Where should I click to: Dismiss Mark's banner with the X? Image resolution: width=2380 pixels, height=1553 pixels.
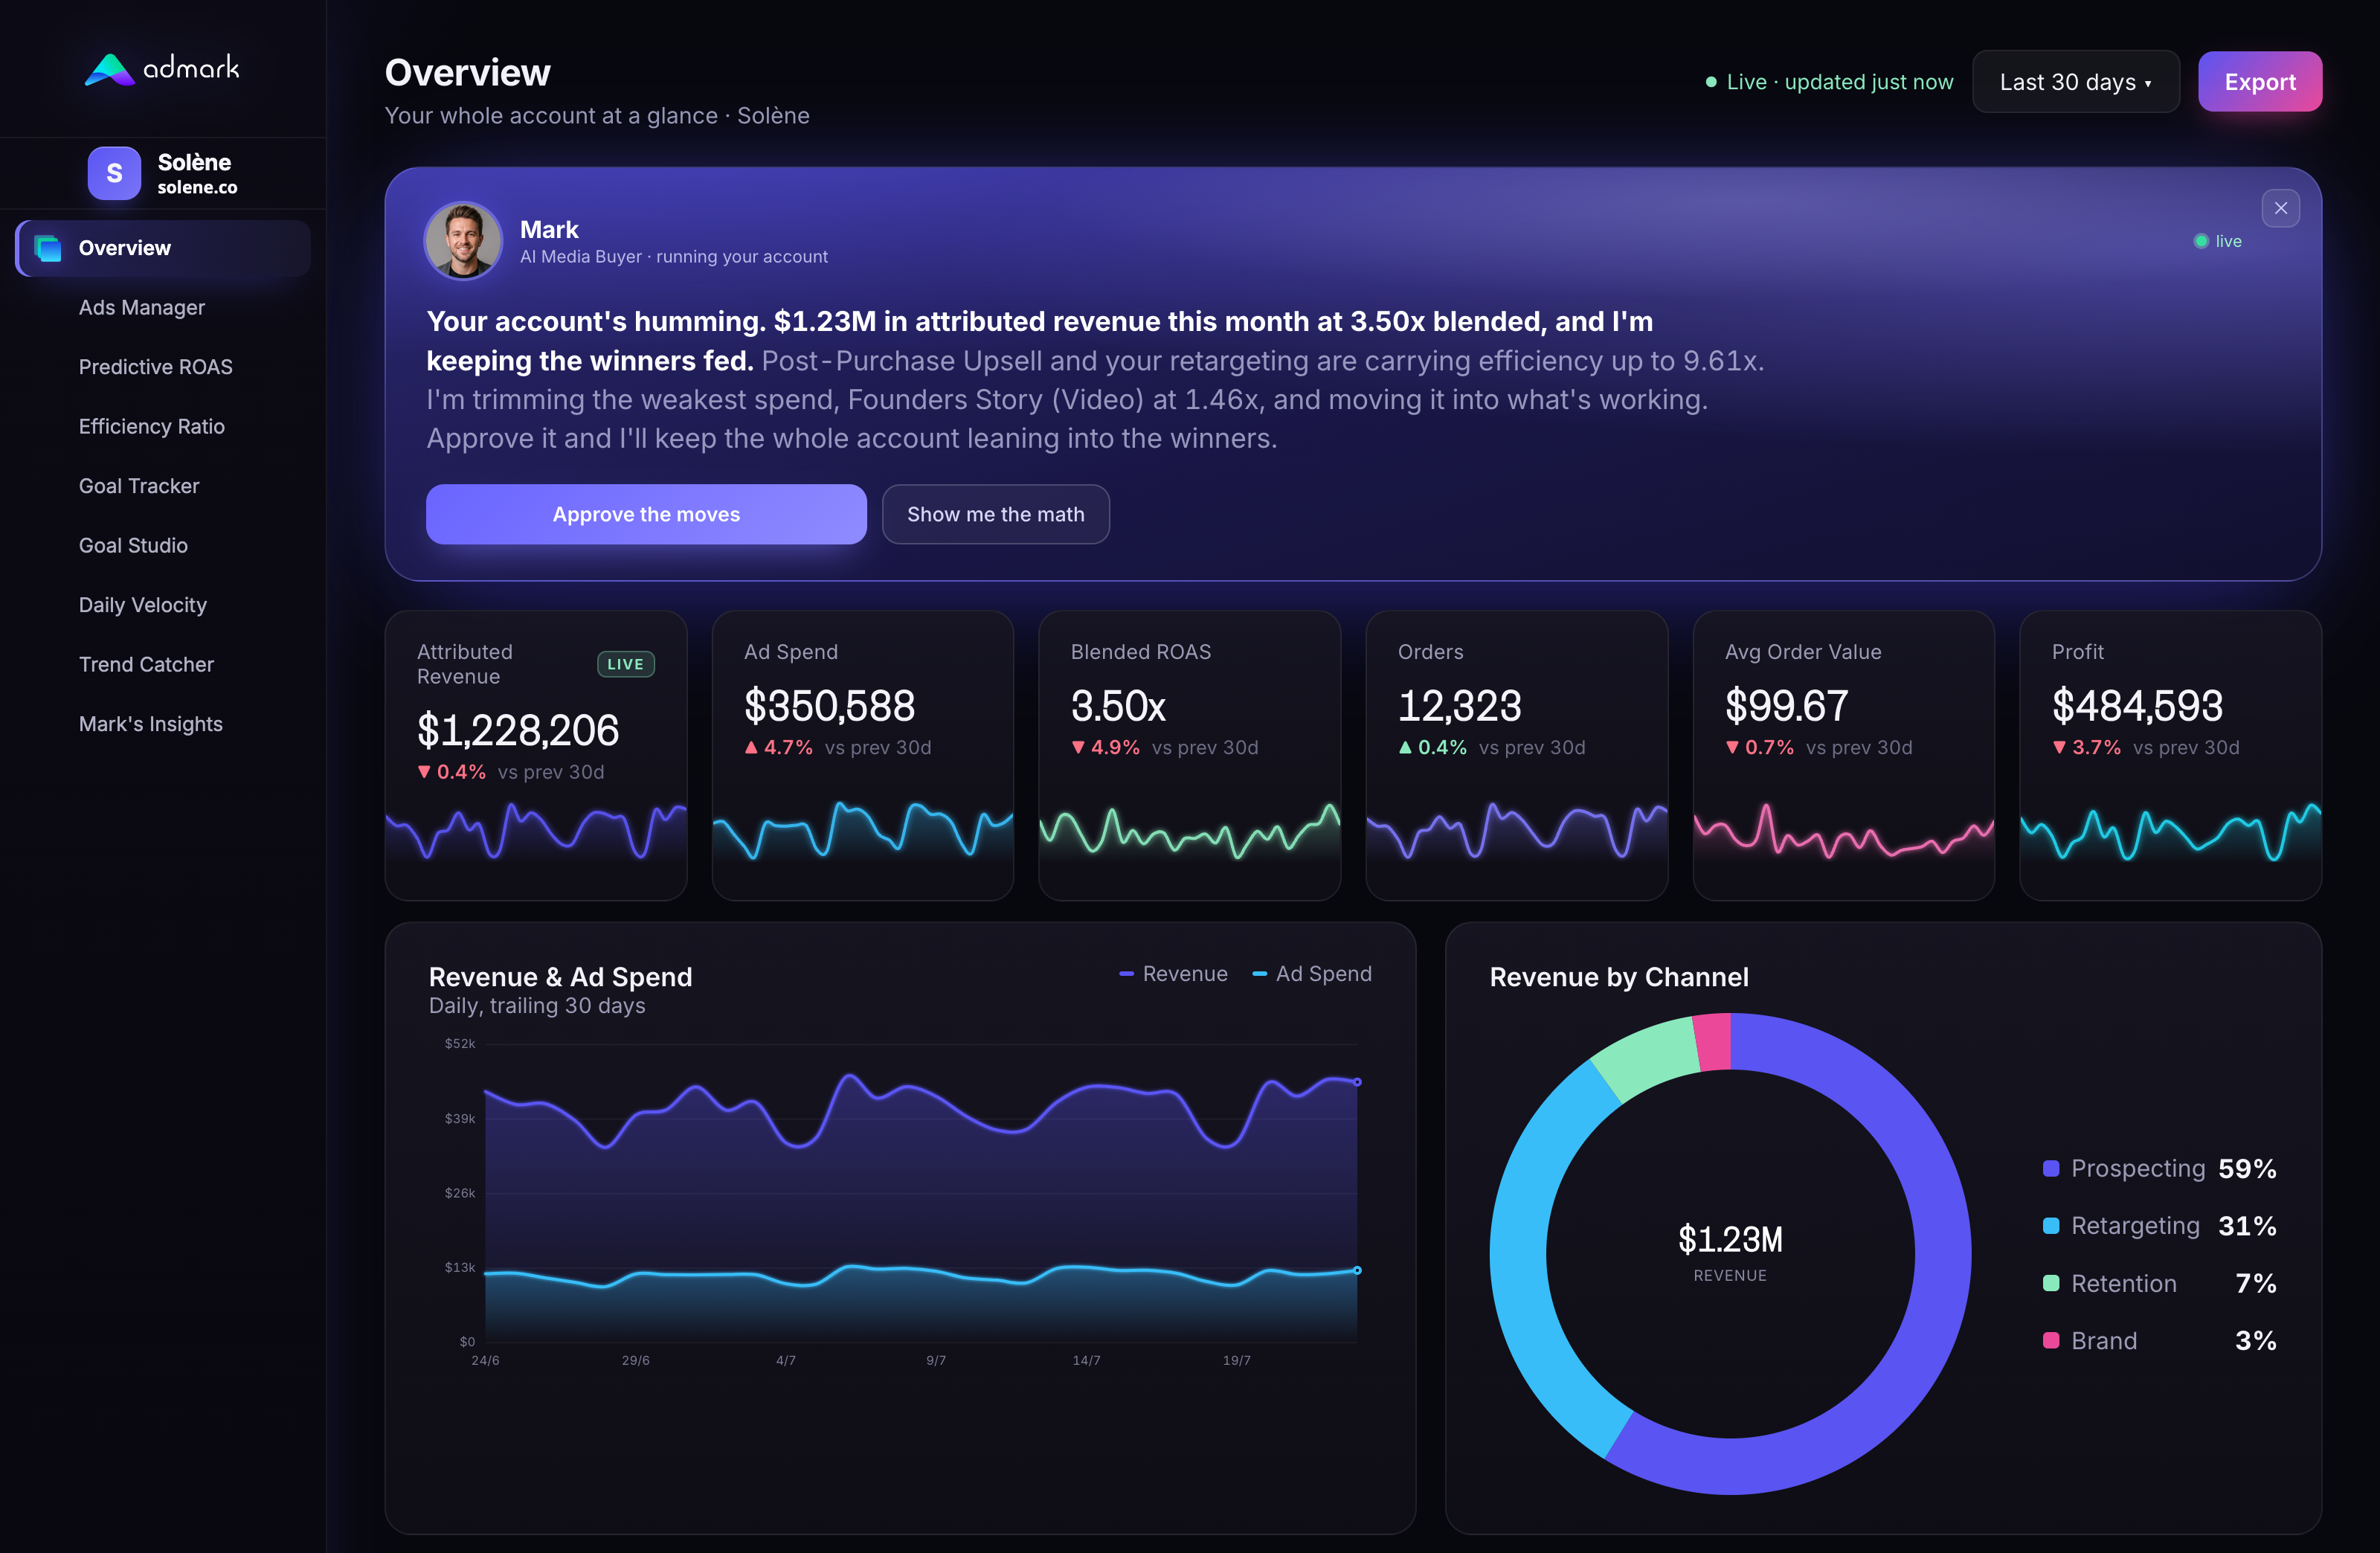click(2280, 208)
